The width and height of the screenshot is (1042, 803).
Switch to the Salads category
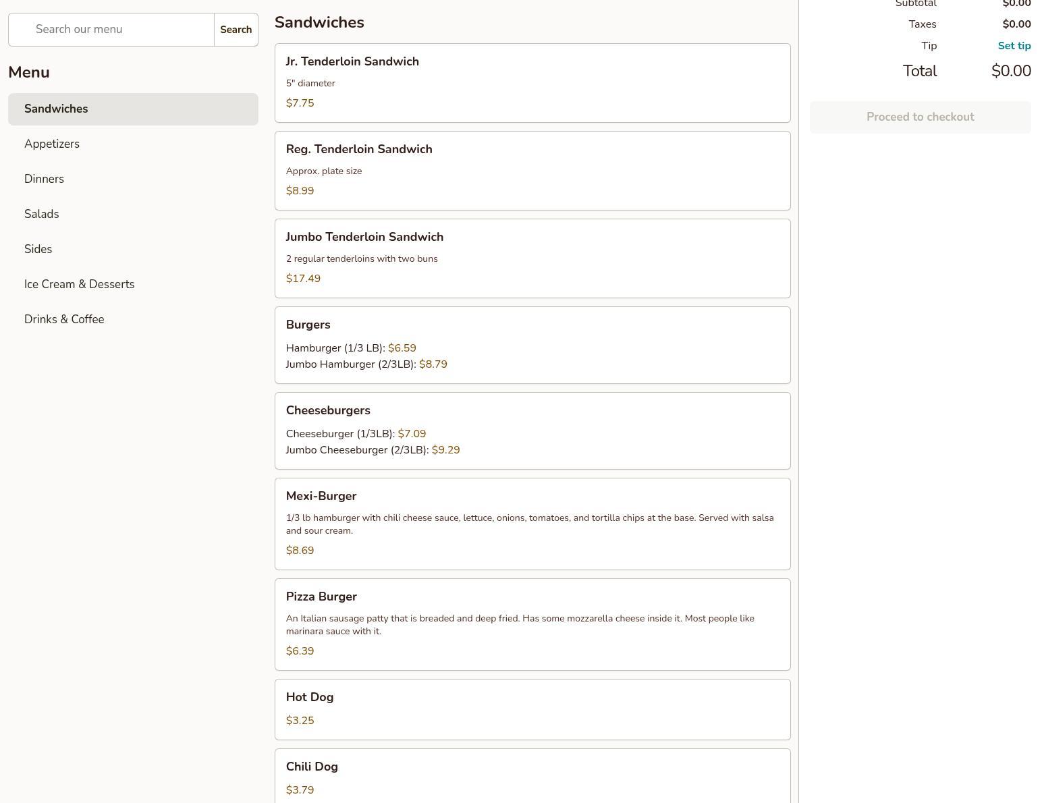tap(133, 215)
